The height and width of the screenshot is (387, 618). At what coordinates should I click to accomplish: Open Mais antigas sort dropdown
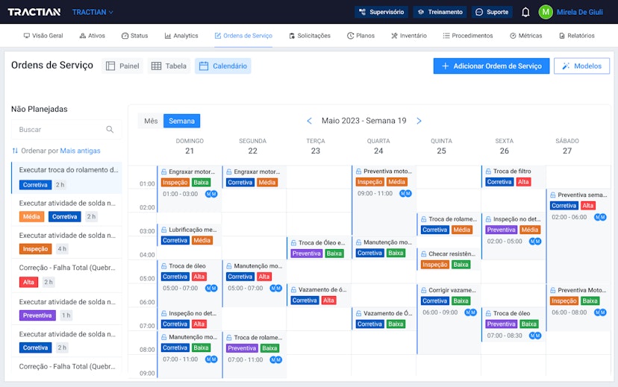(80, 151)
